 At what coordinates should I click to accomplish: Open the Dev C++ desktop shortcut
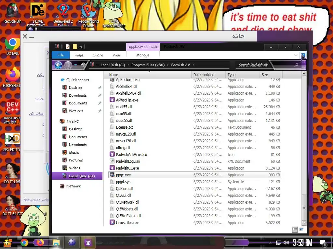pos(12,112)
